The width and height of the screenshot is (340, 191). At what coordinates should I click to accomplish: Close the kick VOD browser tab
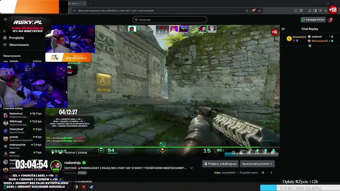click(84, 3)
